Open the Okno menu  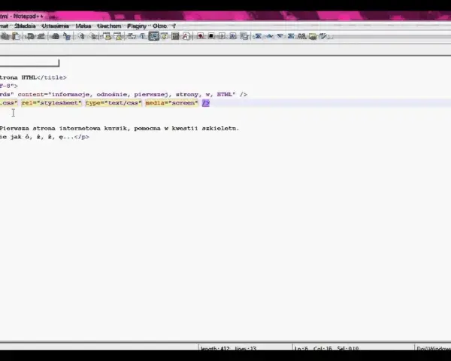pyautogui.click(x=159, y=26)
